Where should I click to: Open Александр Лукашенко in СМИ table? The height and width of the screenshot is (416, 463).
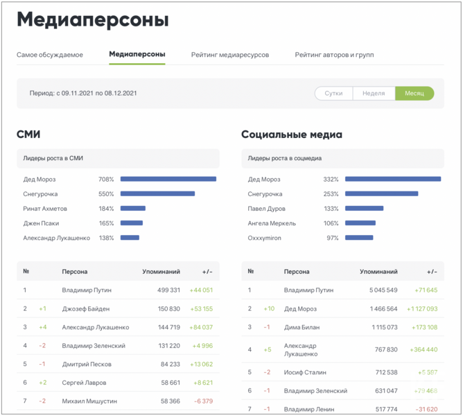(x=96, y=327)
